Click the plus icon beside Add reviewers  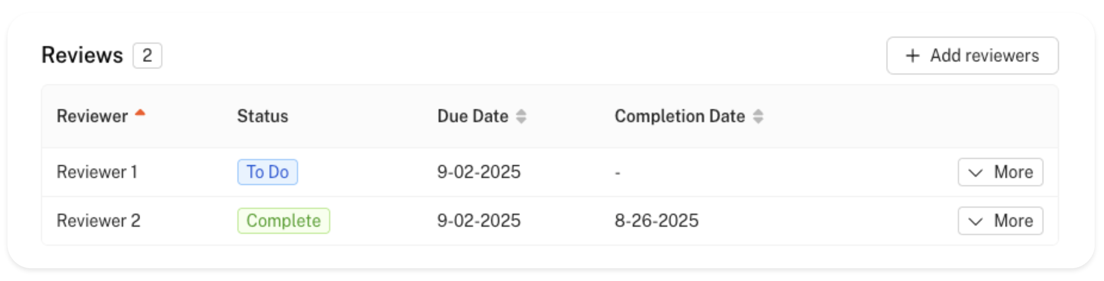coord(913,56)
